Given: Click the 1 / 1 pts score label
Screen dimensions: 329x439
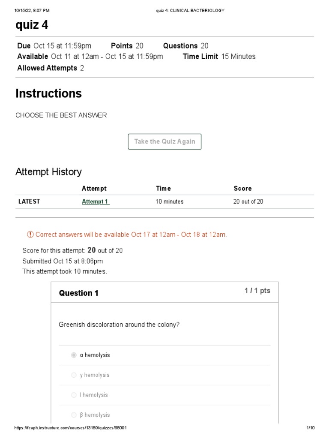Looking at the screenshot, I should click(x=257, y=291).
